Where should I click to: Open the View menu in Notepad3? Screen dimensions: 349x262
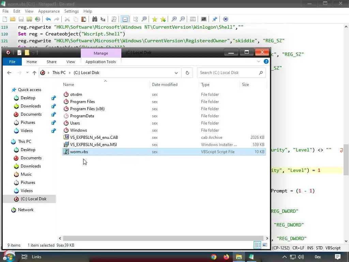[x=29, y=11]
